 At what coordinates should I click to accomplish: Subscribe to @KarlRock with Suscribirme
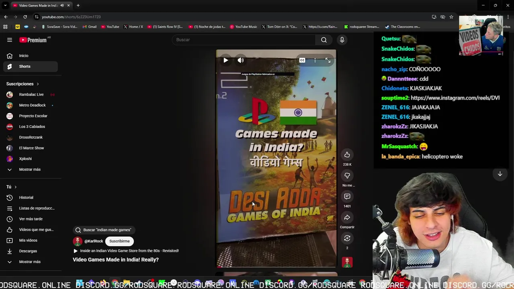pyautogui.click(x=119, y=241)
